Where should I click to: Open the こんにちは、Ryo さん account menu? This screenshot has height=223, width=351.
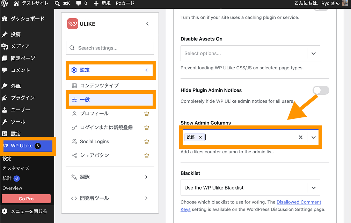point(317,3)
